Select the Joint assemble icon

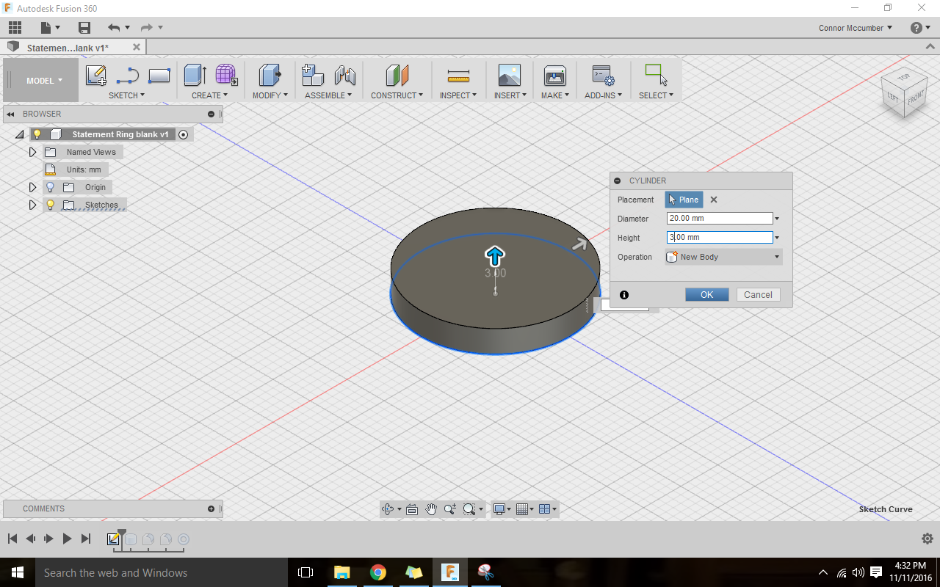tap(344, 75)
